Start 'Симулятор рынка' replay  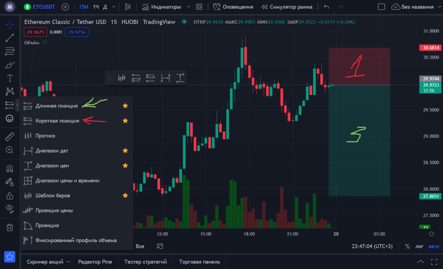point(287,7)
